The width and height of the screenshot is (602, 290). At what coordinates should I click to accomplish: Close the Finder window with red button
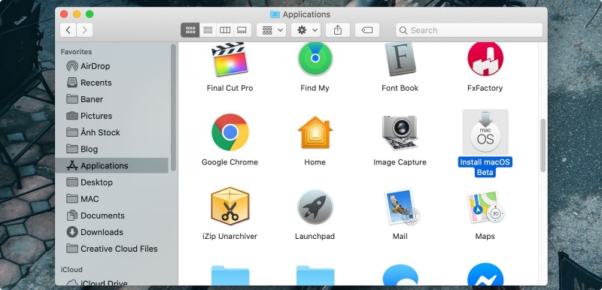[x=64, y=14]
